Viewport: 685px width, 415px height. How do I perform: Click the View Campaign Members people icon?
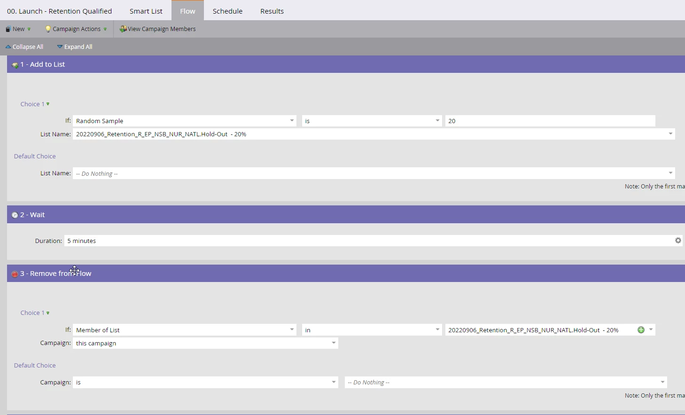[123, 29]
